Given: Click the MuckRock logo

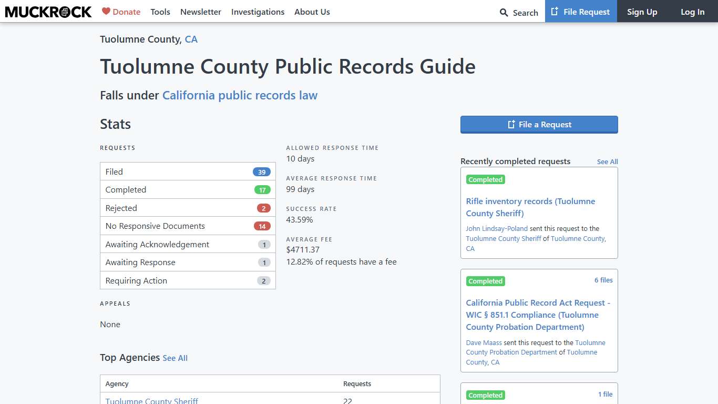Looking at the screenshot, I should click(48, 12).
